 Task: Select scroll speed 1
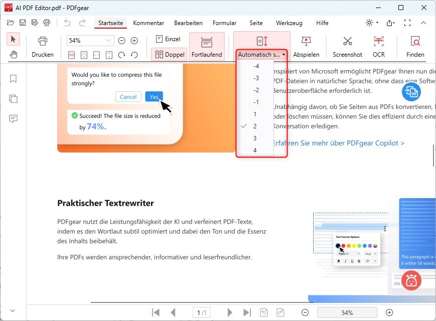point(255,114)
